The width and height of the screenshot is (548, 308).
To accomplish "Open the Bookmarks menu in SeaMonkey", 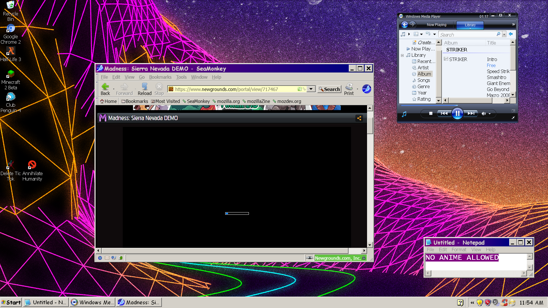I will [x=160, y=77].
